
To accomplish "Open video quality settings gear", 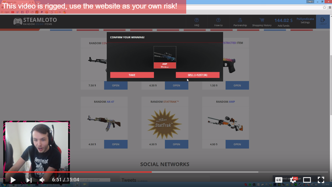I will point(293,180).
